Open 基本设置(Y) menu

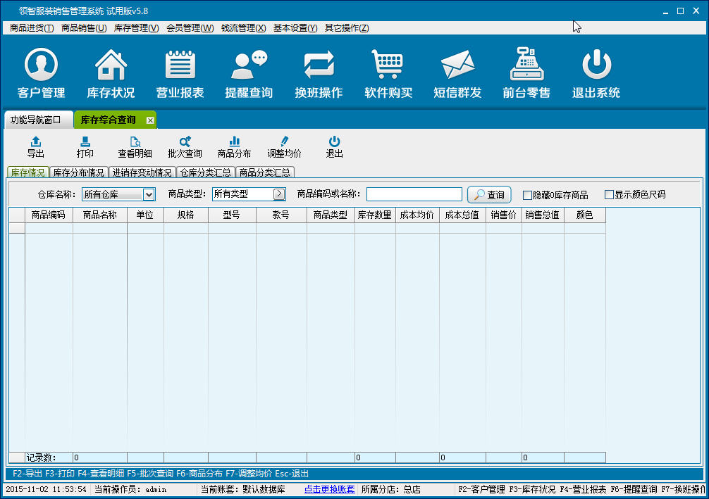295,28
